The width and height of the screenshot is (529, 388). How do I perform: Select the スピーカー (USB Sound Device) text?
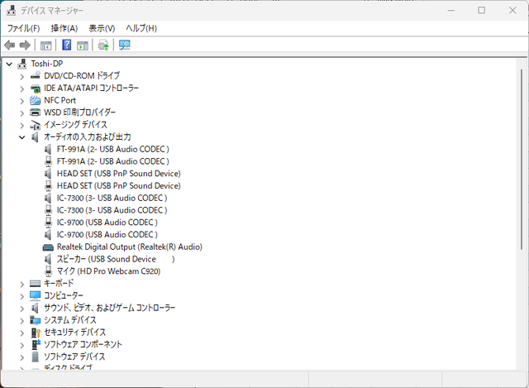(116, 259)
